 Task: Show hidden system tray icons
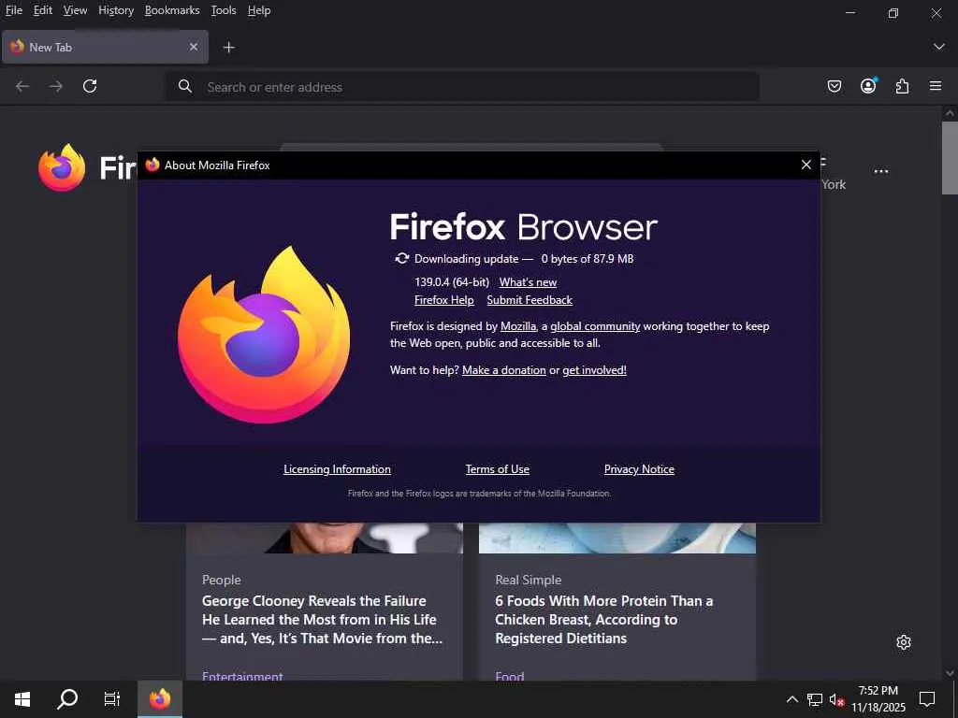[x=791, y=699]
